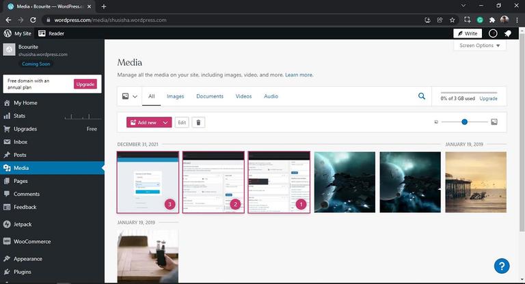Click the Learn more link
525x284 pixels.
299,75
